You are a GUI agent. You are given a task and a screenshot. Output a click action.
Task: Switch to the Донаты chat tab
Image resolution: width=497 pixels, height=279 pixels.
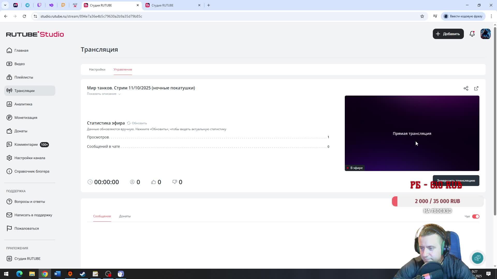125,216
